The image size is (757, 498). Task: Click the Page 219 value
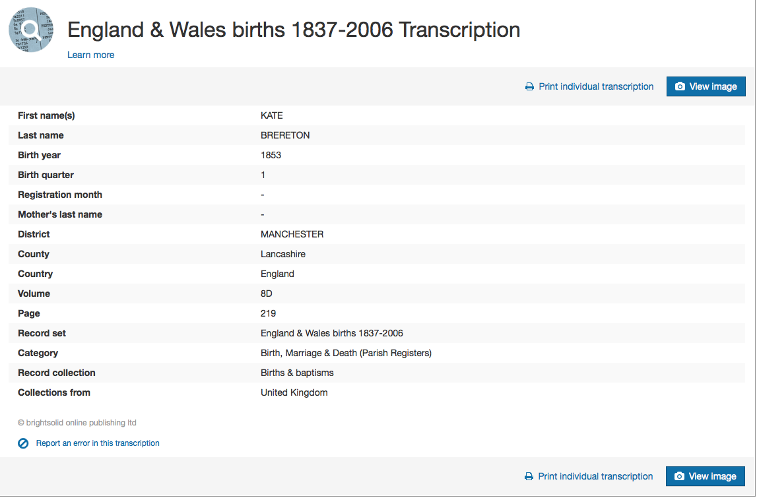coord(269,314)
